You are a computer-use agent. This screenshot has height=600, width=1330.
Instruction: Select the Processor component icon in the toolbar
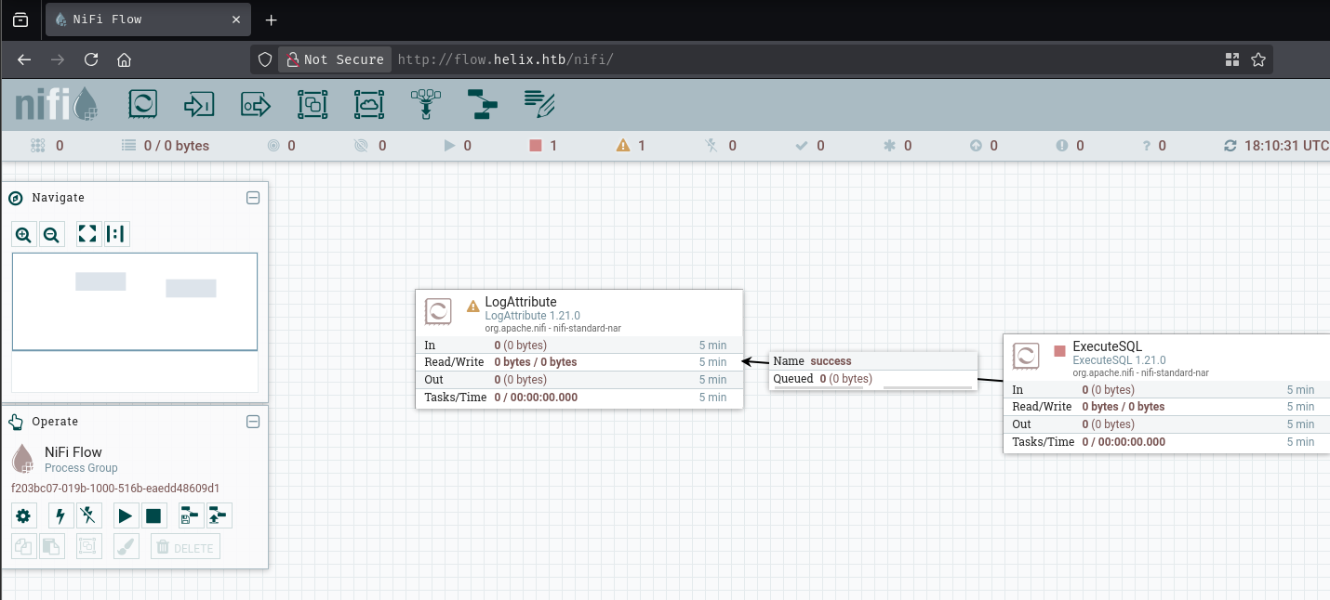tap(143, 104)
